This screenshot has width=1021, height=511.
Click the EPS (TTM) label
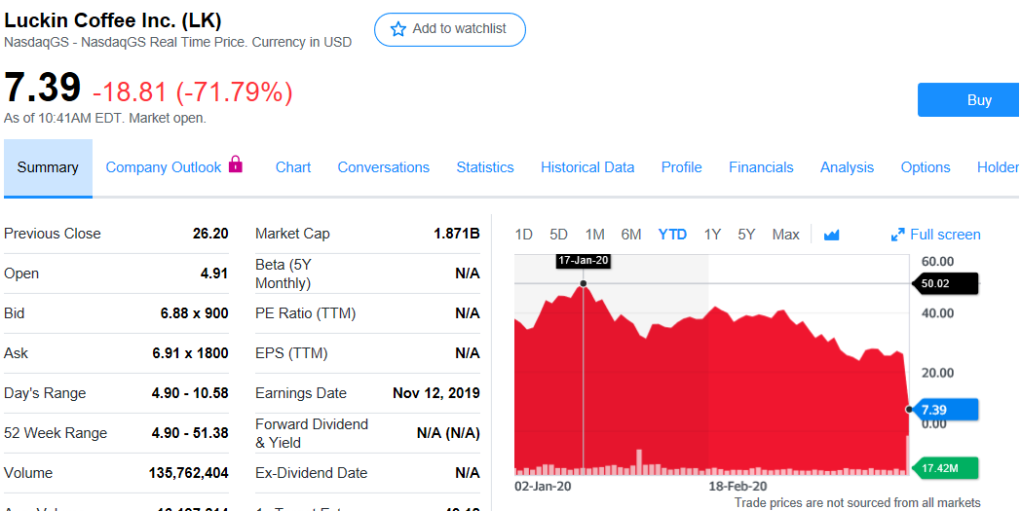(x=291, y=353)
